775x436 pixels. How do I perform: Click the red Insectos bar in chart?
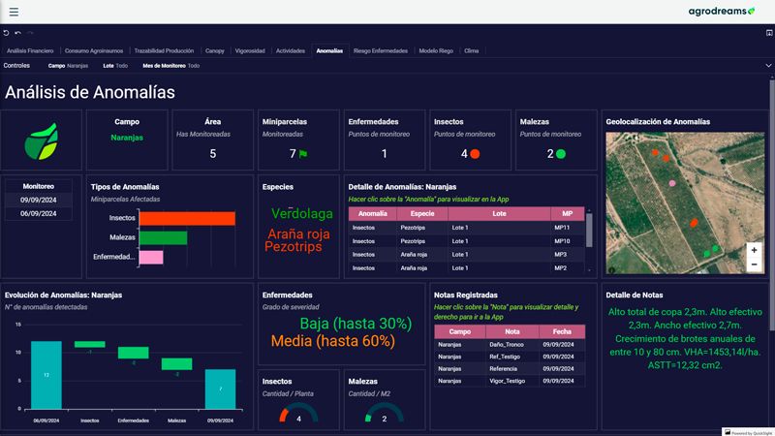[186, 219]
